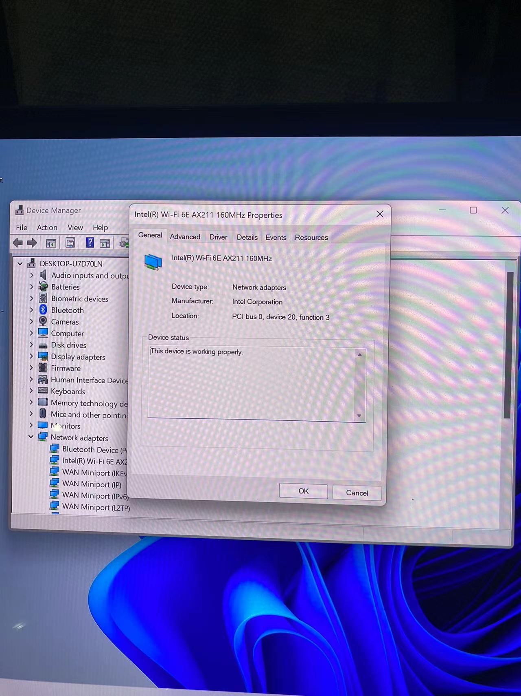Switch to the Events tab
521x696 pixels.
tap(276, 238)
